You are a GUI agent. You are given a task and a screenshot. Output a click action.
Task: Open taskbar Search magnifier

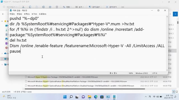tap(71, 97)
